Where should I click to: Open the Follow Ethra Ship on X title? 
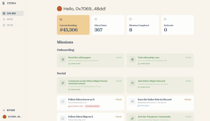(x=80, y=117)
